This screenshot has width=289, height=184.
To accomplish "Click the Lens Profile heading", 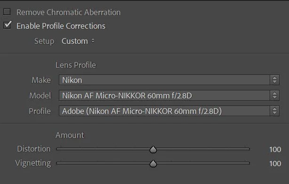I will pyautogui.click(x=76, y=65).
